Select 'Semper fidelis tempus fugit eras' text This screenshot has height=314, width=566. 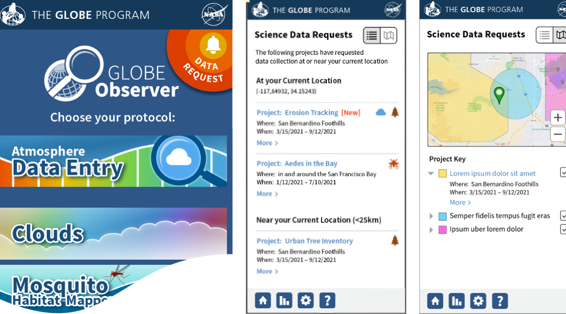(x=500, y=216)
